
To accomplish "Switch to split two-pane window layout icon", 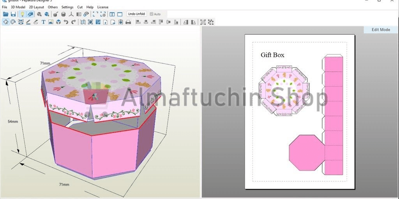I will pyautogui.click(x=112, y=14).
